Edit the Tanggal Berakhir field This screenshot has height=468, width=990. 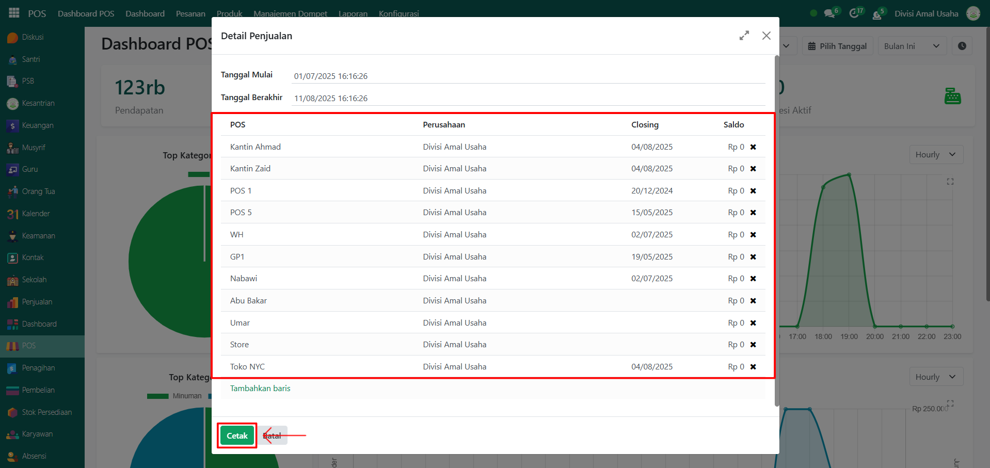[526, 98]
